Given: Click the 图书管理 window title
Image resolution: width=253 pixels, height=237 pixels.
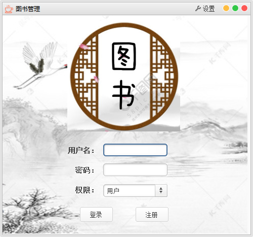Looking at the screenshot, I should 28,9.
